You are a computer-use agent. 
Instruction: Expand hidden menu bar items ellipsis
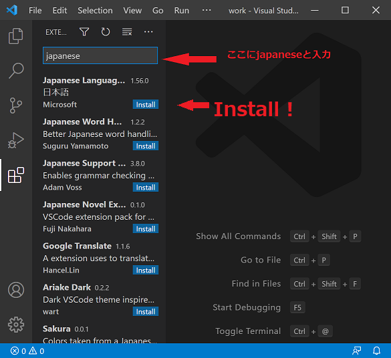point(207,10)
